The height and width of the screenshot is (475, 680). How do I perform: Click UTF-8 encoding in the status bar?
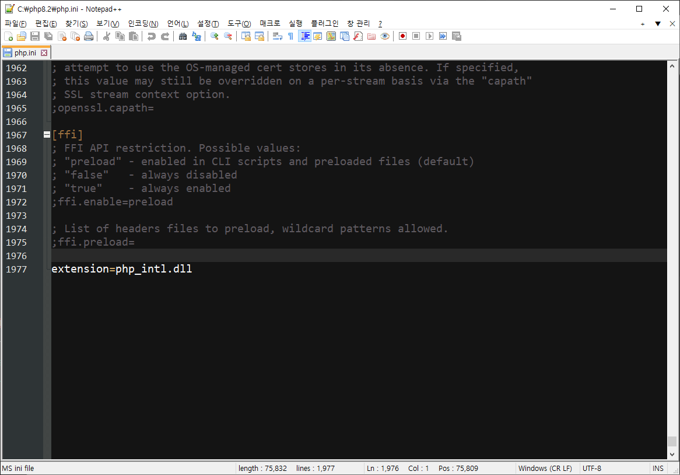[592, 469]
